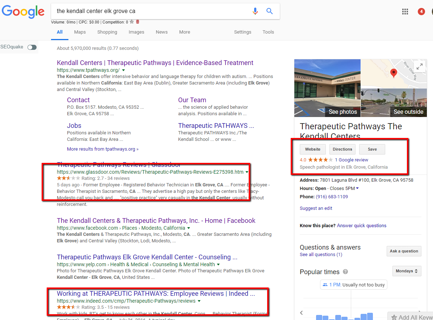Click See all questions (1)
Viewport: 433px width, 320px height.
321,255
